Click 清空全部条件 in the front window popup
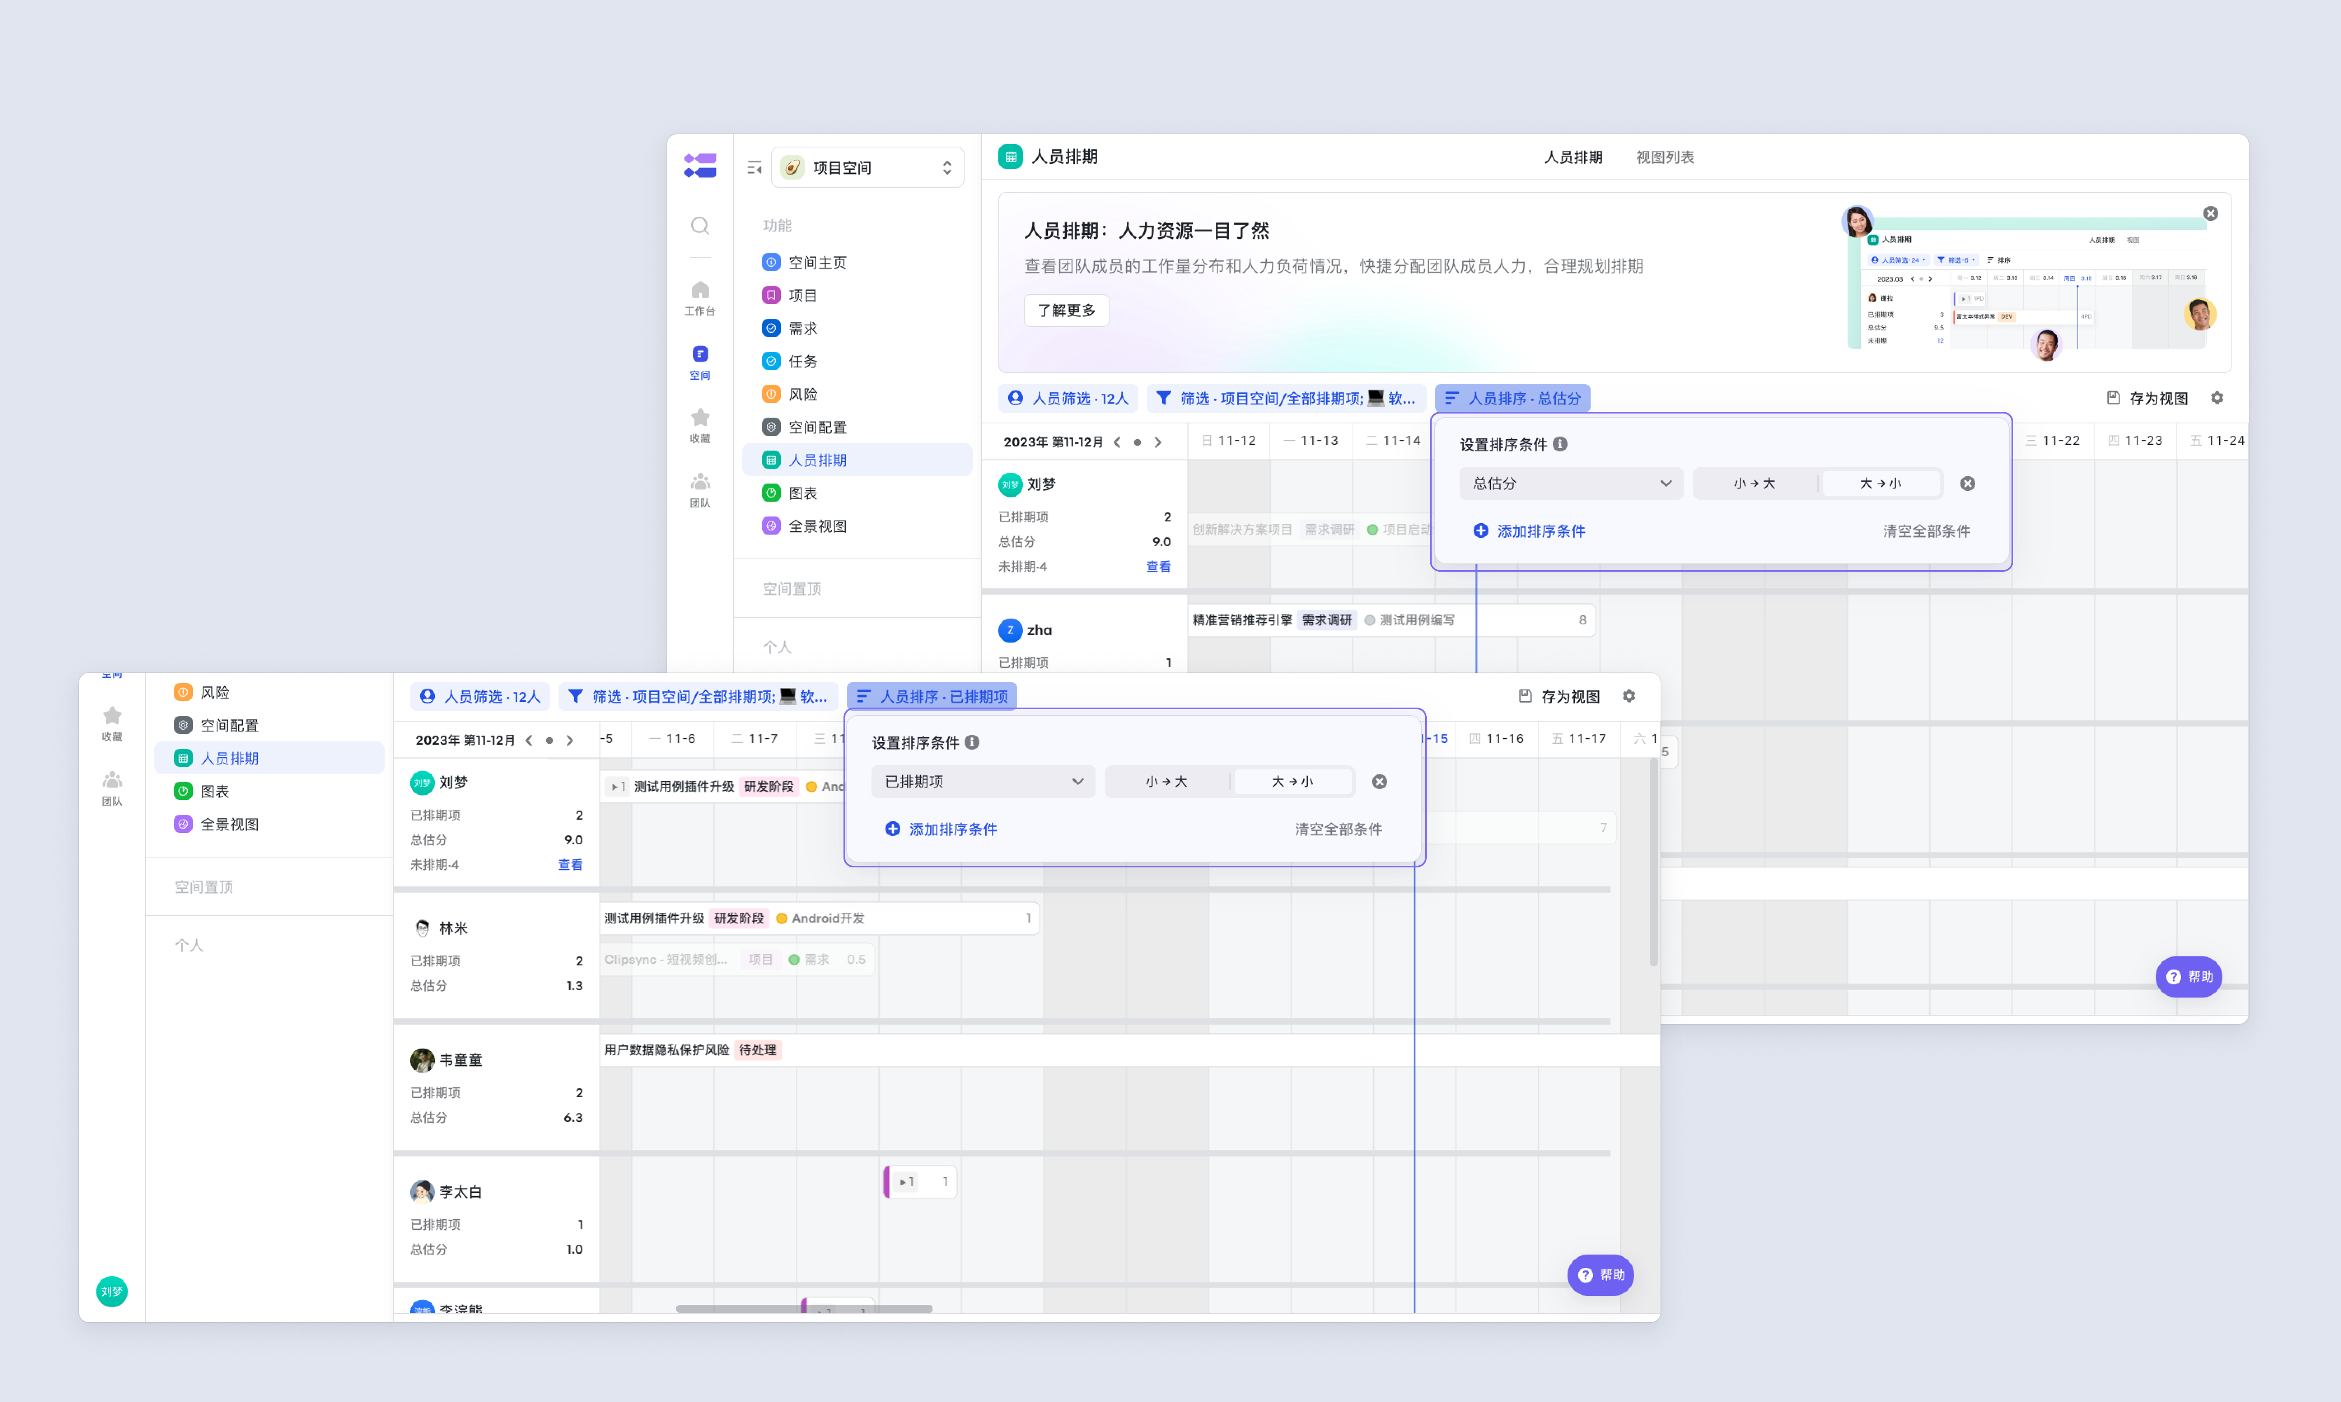Viewport: 2341px width, 1402px height. coord(1339,830)
